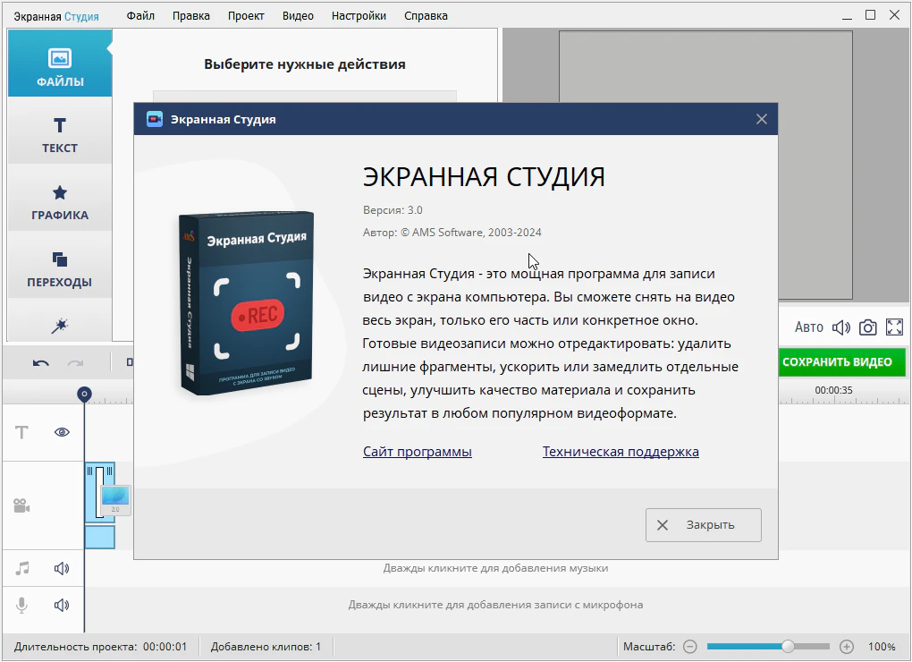This screenshot has height=662, width=912.
Task: Toggle text track visibility eye icon
Action: click(62, 432)
